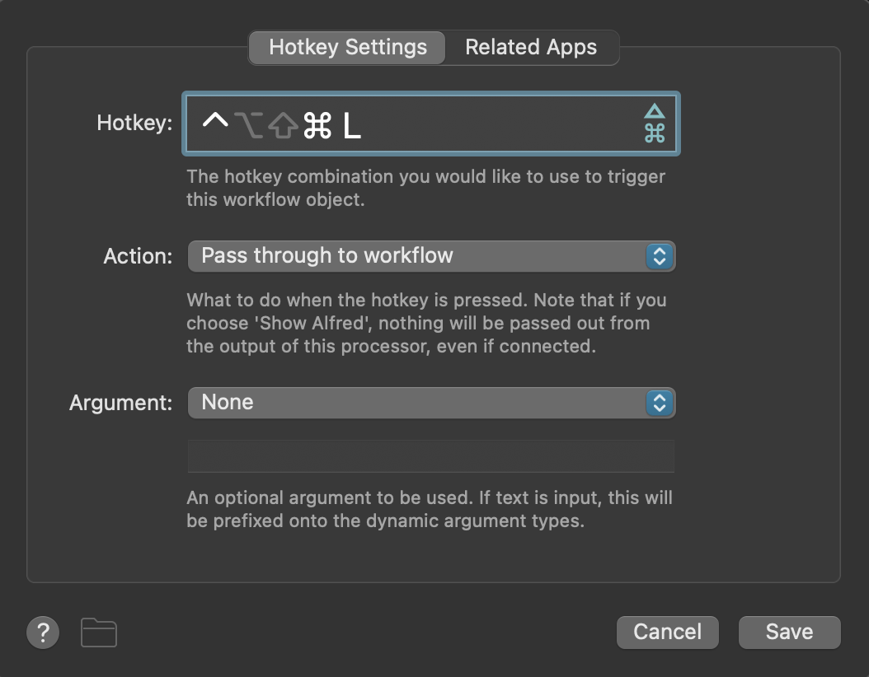Click the Option key symbol in hotkey
The height and width of the screenshot is (677, 869).
248,124
